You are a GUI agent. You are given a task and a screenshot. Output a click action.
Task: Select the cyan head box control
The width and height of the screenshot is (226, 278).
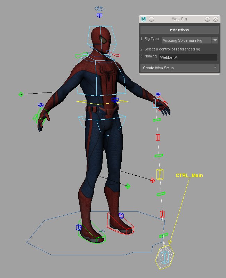pos(102,40)
